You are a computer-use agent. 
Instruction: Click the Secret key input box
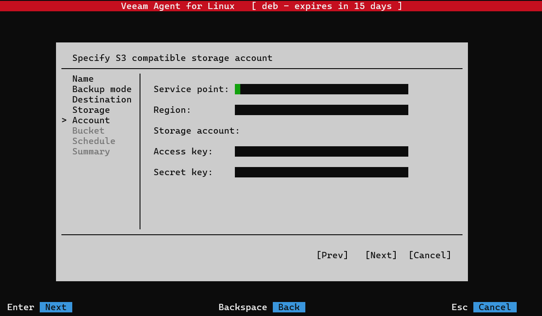pyautogui.click(x=321, y=172)
